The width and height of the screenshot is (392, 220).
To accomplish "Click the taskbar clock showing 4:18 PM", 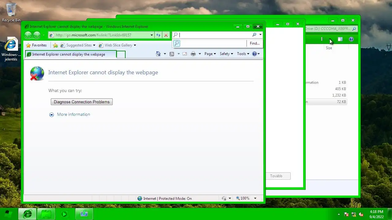I will tap(376, 214).
